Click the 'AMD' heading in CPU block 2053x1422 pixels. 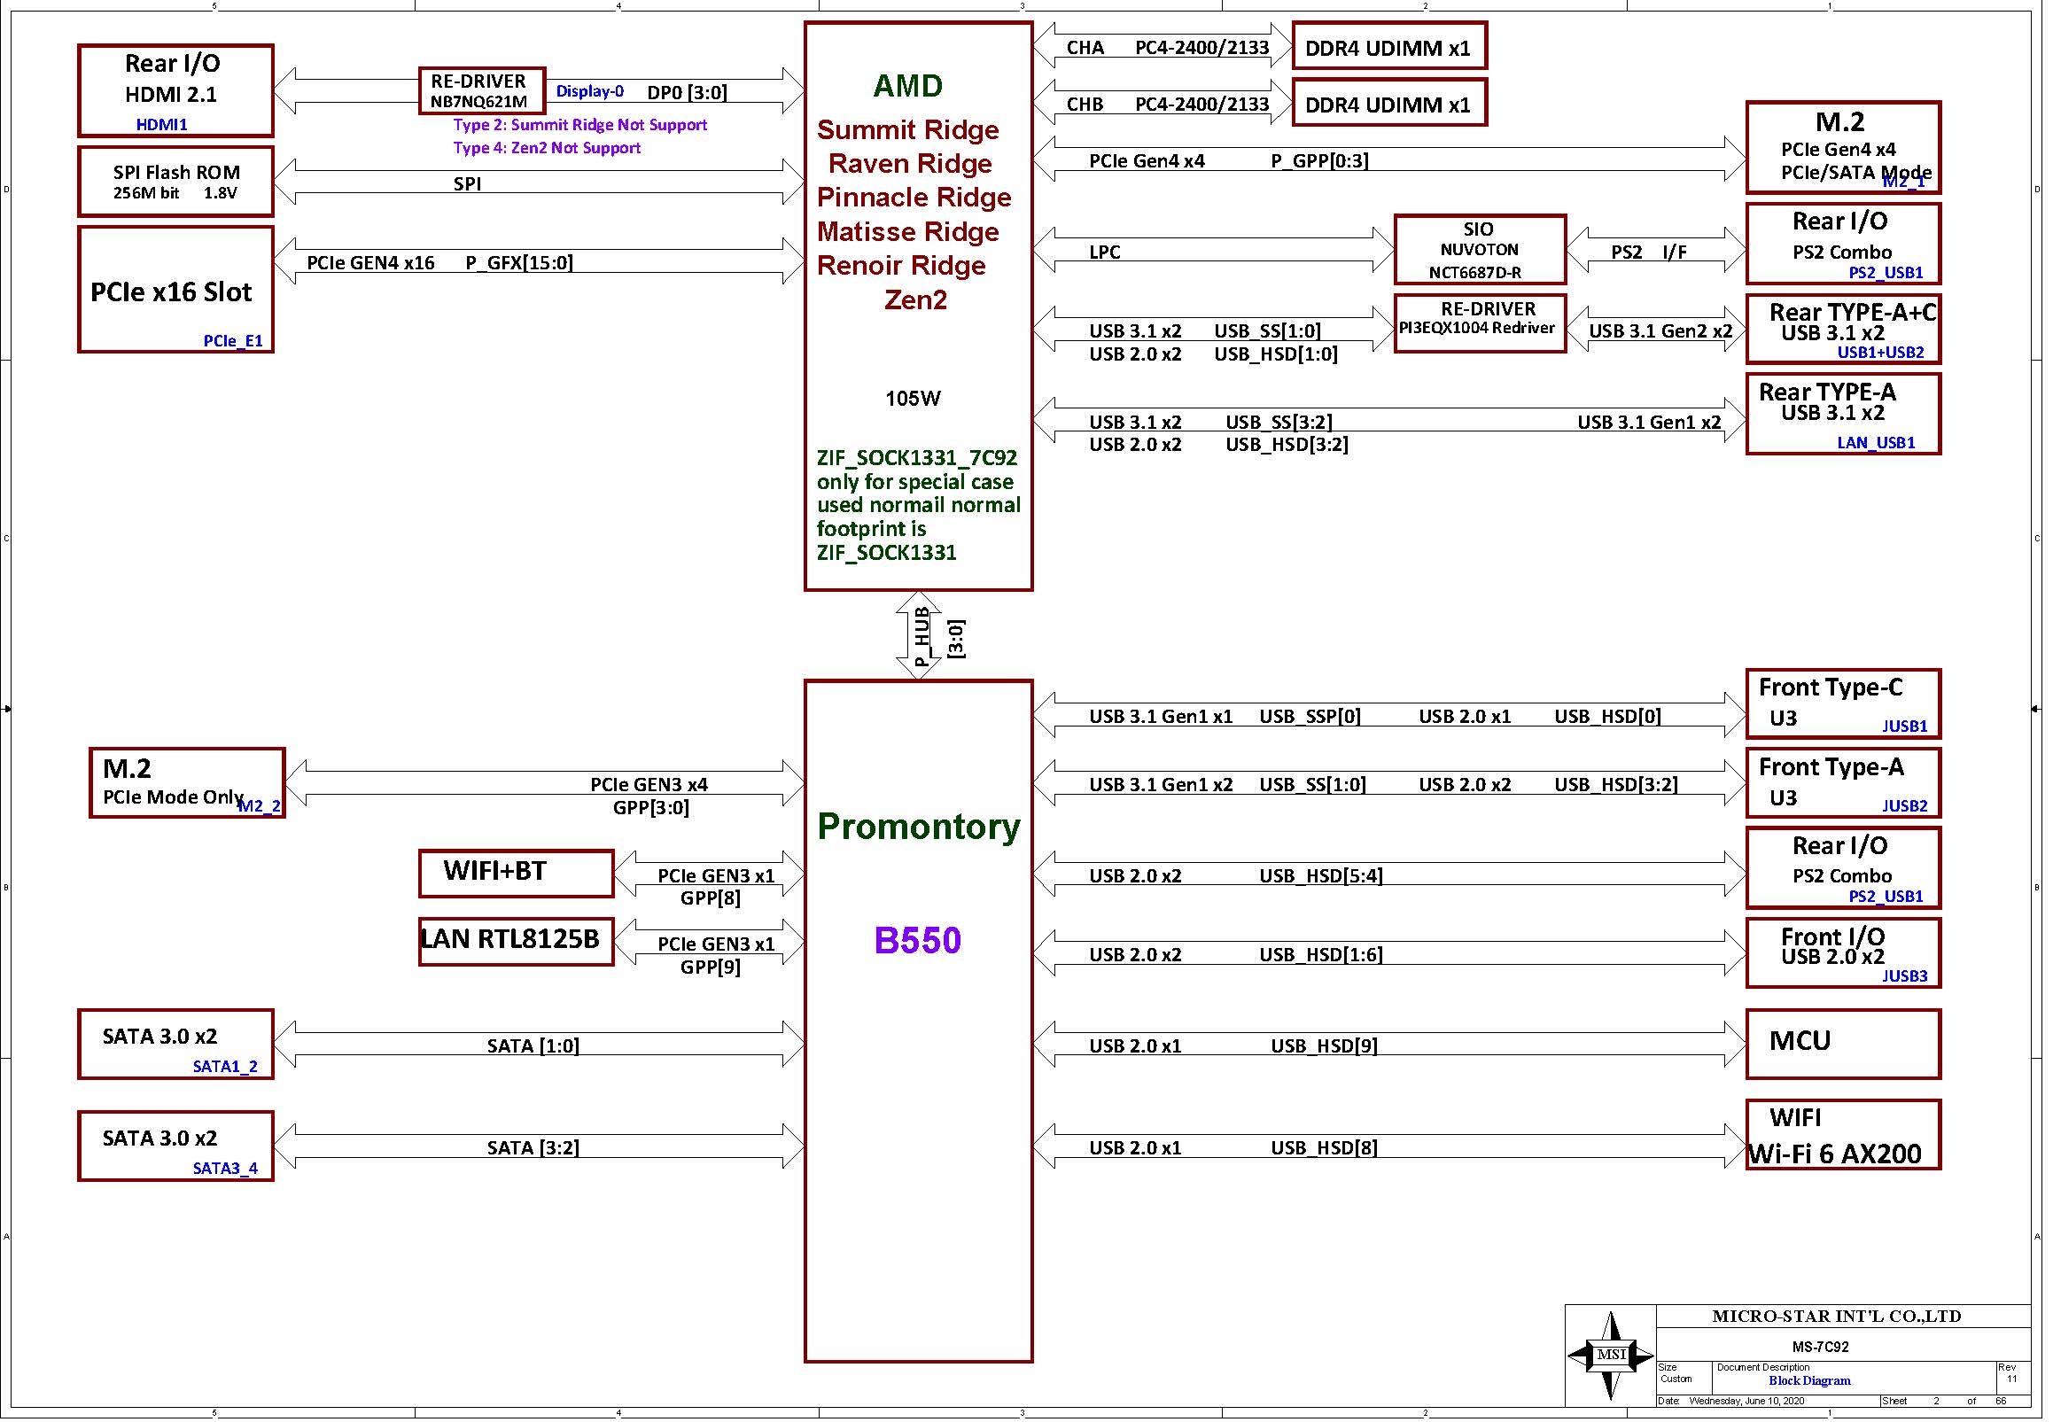pyautogui.click(x=907, y=86)
